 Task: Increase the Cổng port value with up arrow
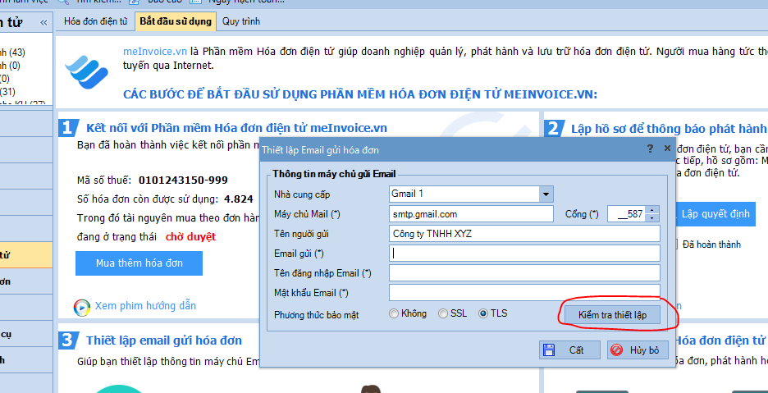[652, 210]
